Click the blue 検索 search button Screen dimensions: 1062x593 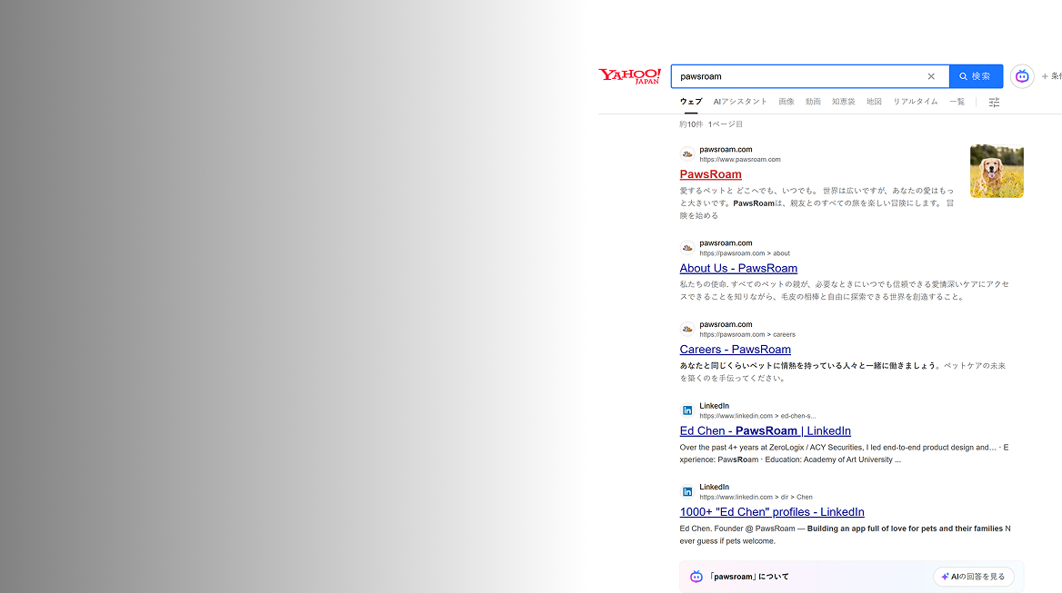(976, 76)
